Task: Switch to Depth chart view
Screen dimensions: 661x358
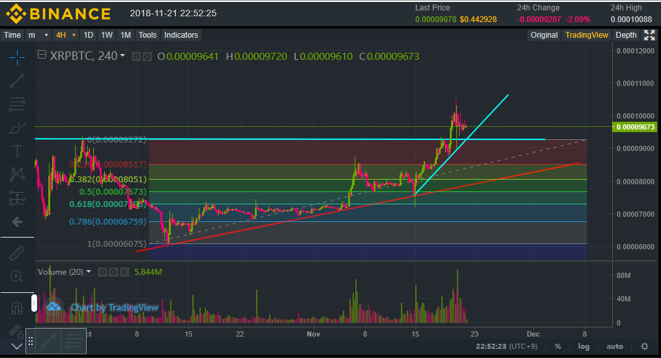Action: pyautogui.click(x=626, y=35)
